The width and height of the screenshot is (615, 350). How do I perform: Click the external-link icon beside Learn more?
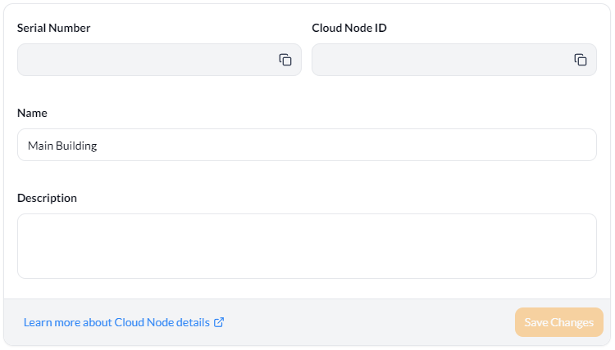pyautogui.click(x=219, y=322)
